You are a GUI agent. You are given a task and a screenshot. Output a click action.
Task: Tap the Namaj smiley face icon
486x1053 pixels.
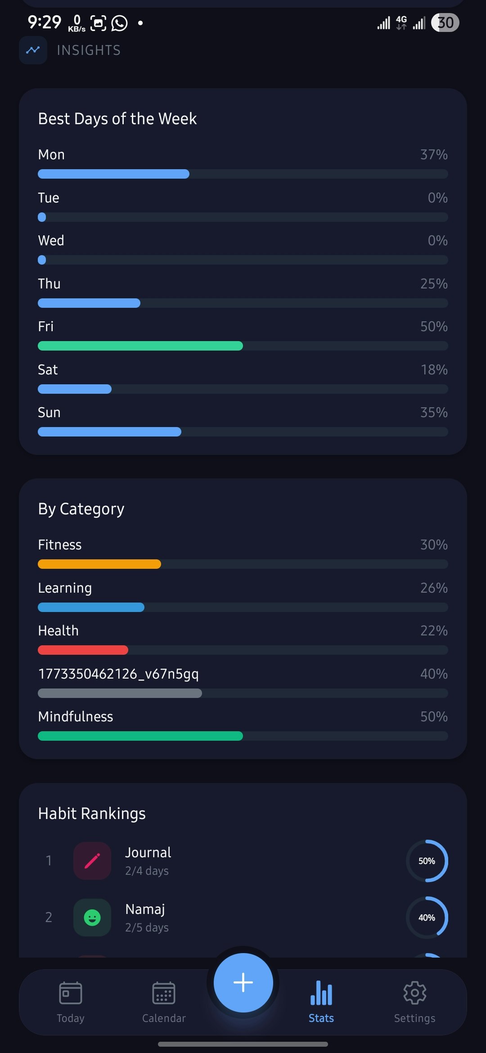[92, 918]
